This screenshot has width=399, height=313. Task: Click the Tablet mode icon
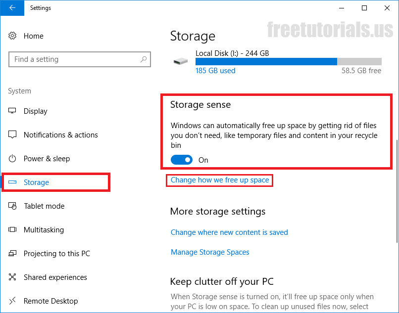[x=13, y=206]
